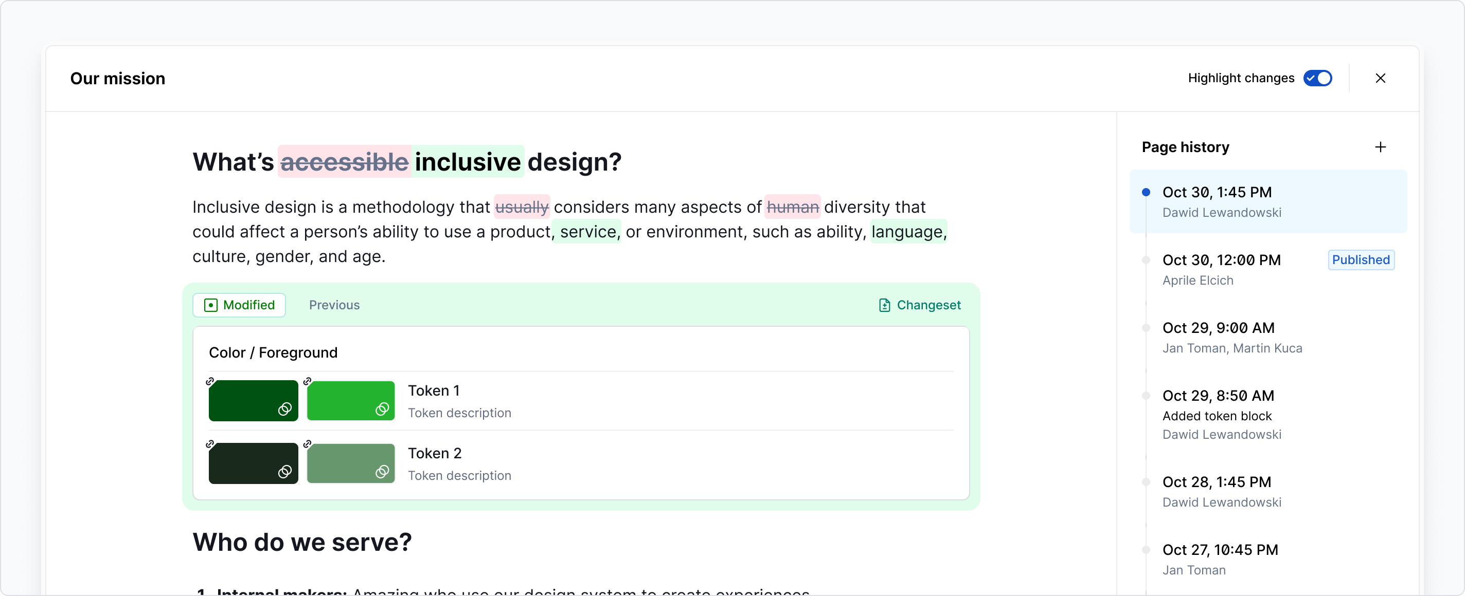Click link icon above Token 1 bright swatch
Image resolution: width=1465 pixels, height=596 pixels.
tap(307, 381)
